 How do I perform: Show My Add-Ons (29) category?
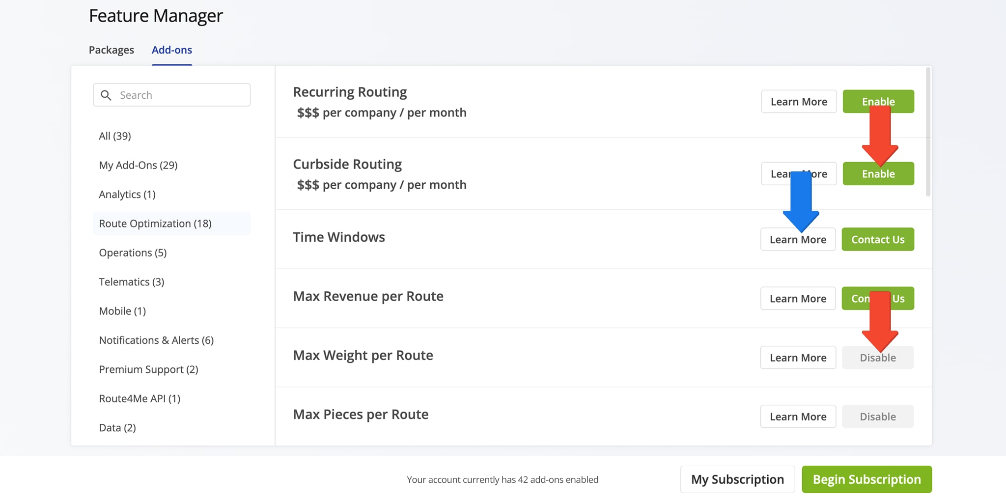pyautogui.click(x=138, y=165)
